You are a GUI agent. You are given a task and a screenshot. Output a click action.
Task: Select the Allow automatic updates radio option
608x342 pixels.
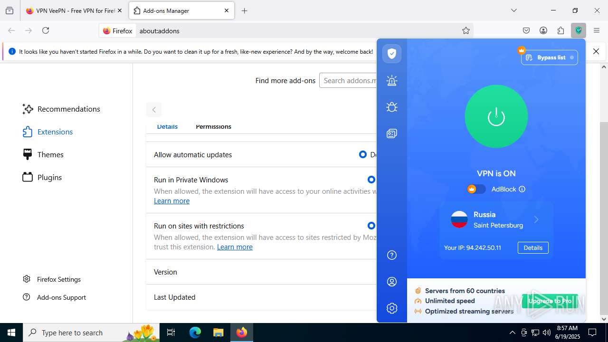click(x=363, y=154)
